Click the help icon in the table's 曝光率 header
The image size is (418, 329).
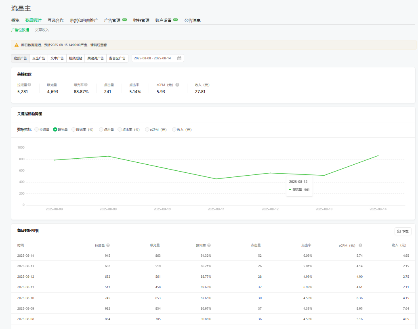(209, 245)
